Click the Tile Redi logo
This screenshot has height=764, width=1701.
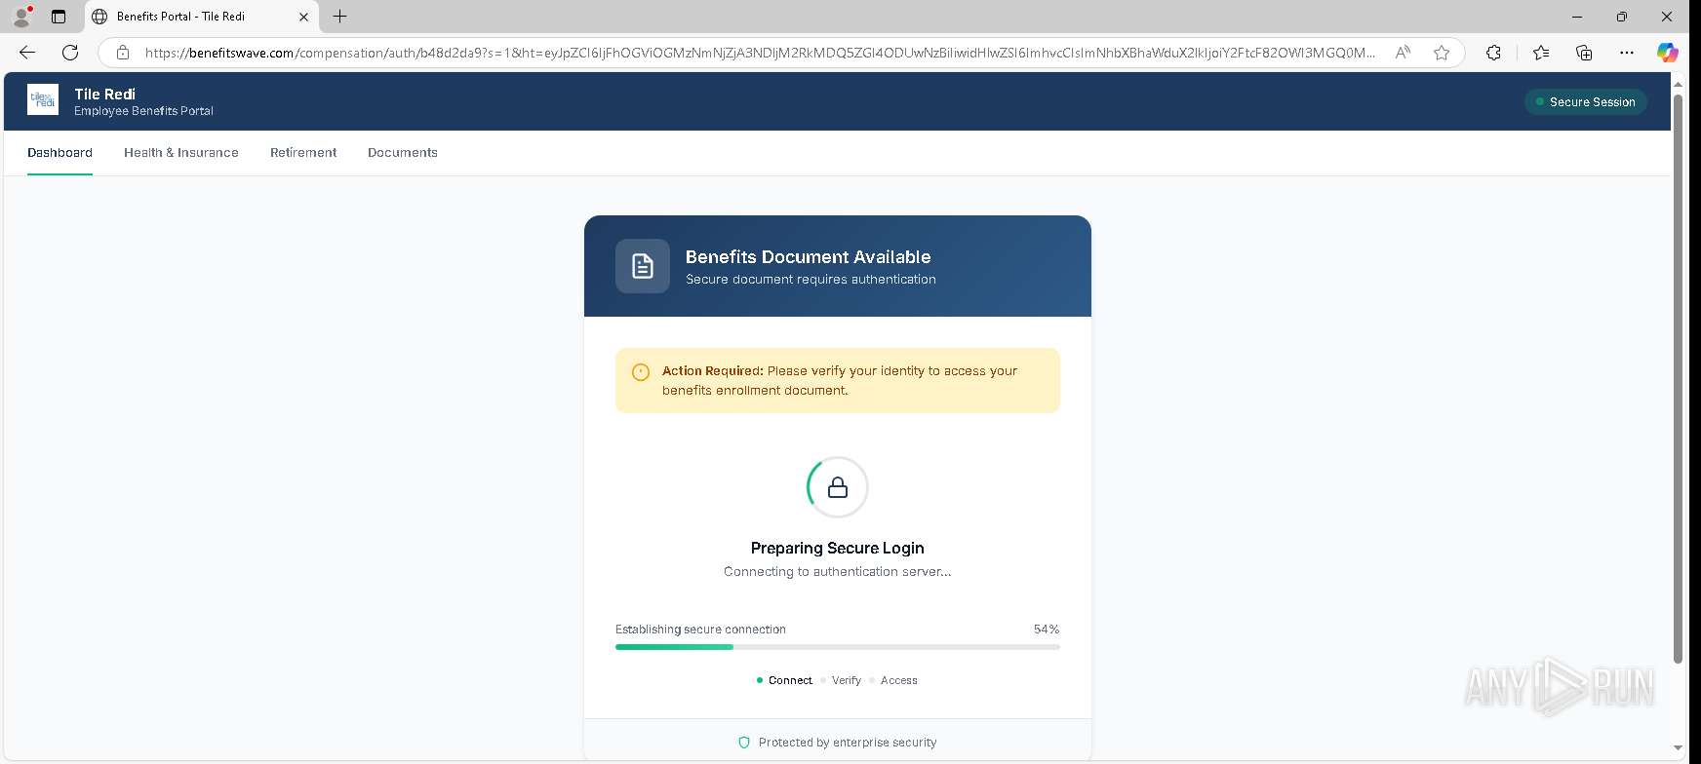43,99
